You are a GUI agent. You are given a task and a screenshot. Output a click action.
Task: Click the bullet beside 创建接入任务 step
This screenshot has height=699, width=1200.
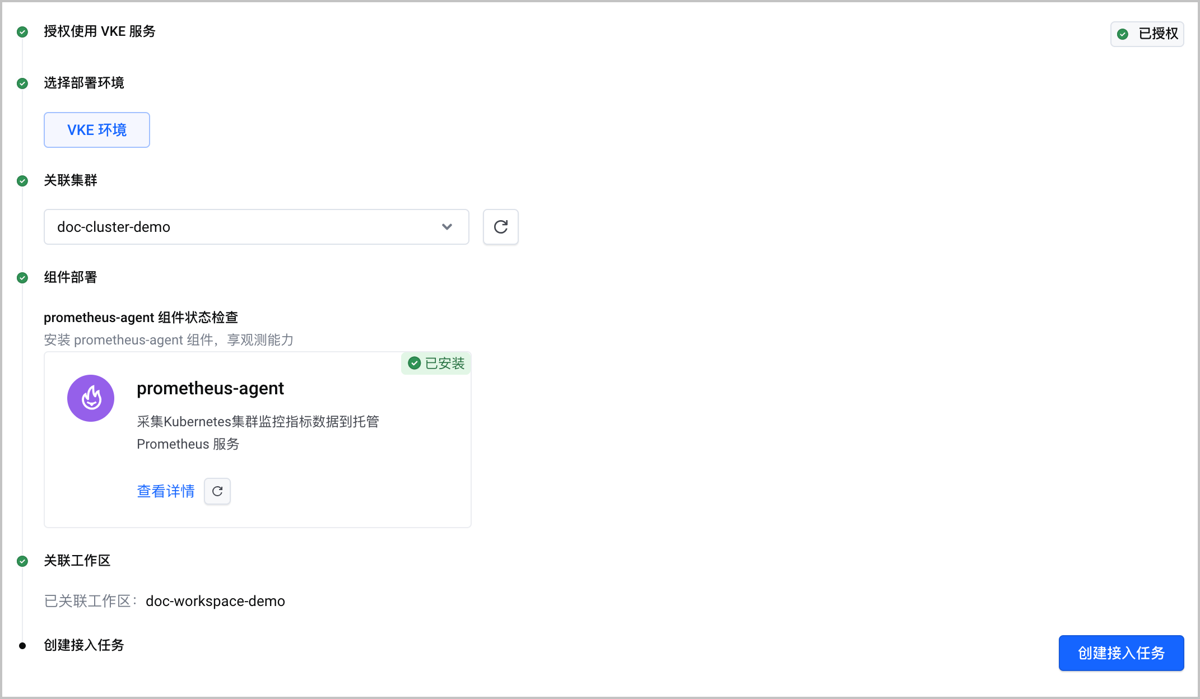pos(22,646)
